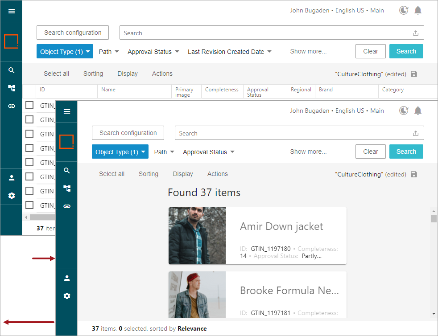Tick the first row checkbox in the table
This screenshot has width=438, height=336.
tap(29, 105)
